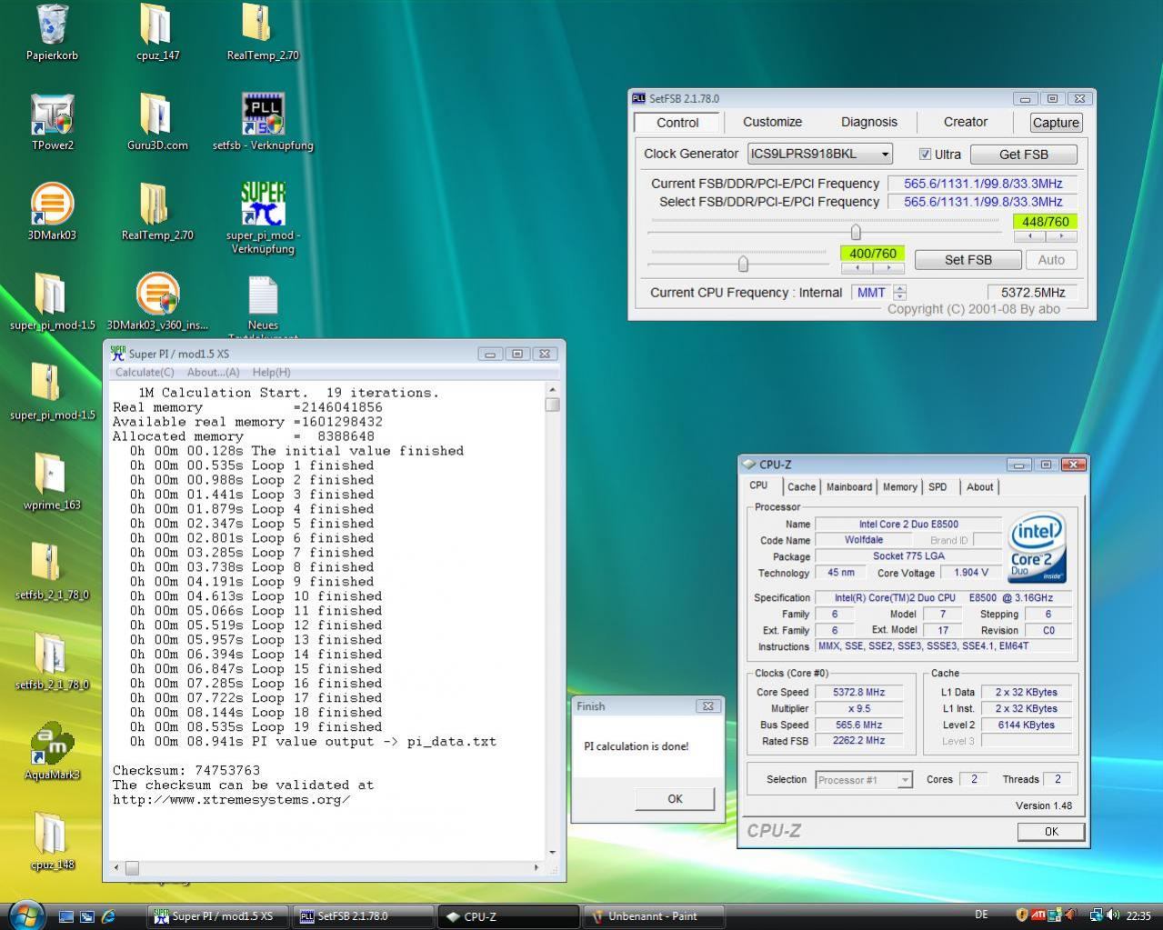Click the Current CPU Frequency 5372.5MHz field
The image size is (1163, 930).
pos(1032,293)
